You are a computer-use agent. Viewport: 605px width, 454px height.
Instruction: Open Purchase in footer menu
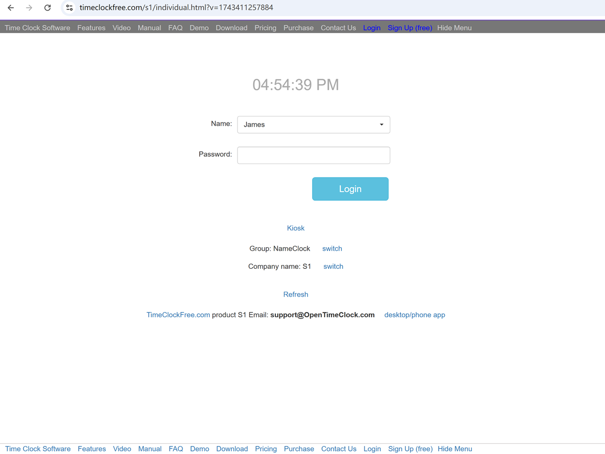click(299, 449)
